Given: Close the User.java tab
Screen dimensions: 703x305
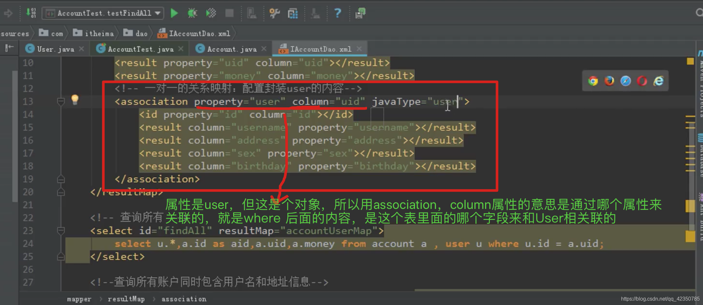Looking at the screenshot, I should (82, 49).
